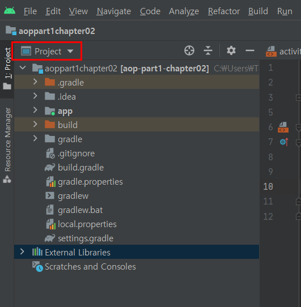Viewport: 301px width, 307px height.
Task: Select the settings.gradle file name
Action: click(86, 238)
